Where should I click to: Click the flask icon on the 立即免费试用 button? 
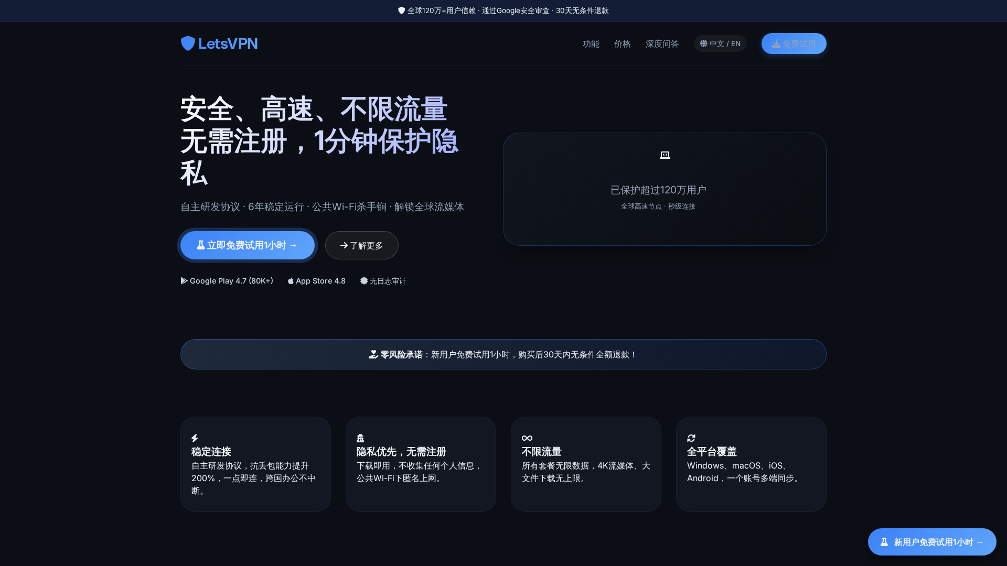click(200, 245)
